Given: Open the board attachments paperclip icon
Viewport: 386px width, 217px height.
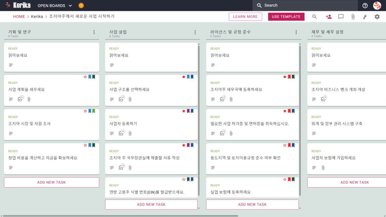Looking at the screenshot, I should (x=353, y=17).
